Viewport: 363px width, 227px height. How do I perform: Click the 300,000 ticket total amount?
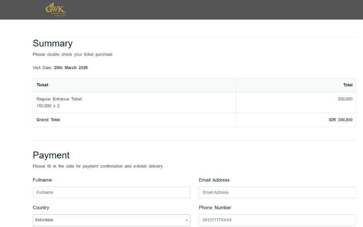(345, 99)
